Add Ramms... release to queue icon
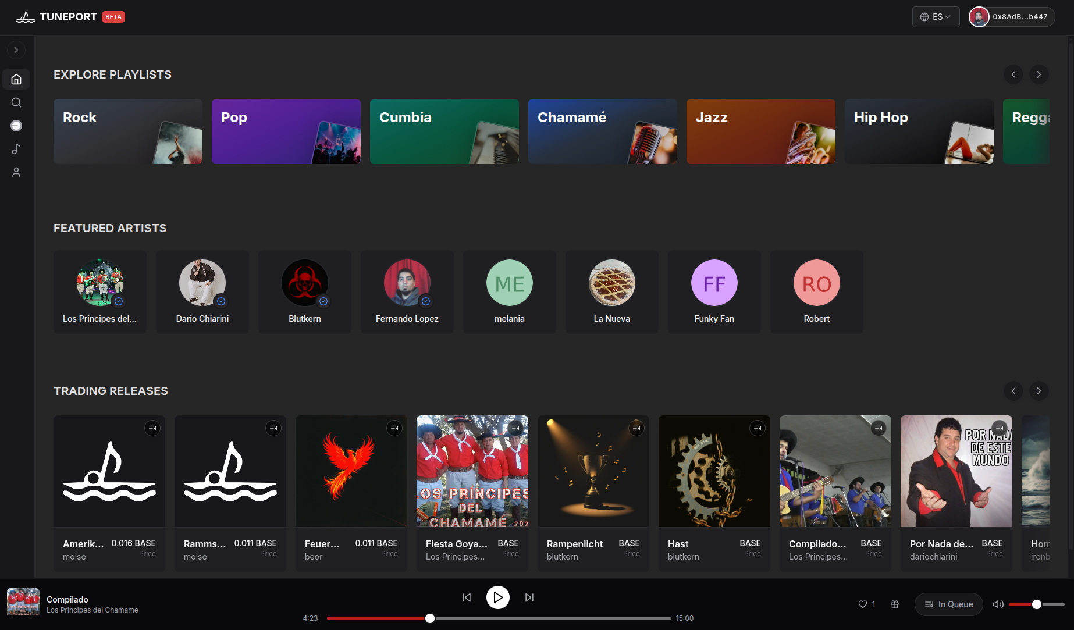The width and height of the screenshot is (1074, 630). tap(273, 428)
